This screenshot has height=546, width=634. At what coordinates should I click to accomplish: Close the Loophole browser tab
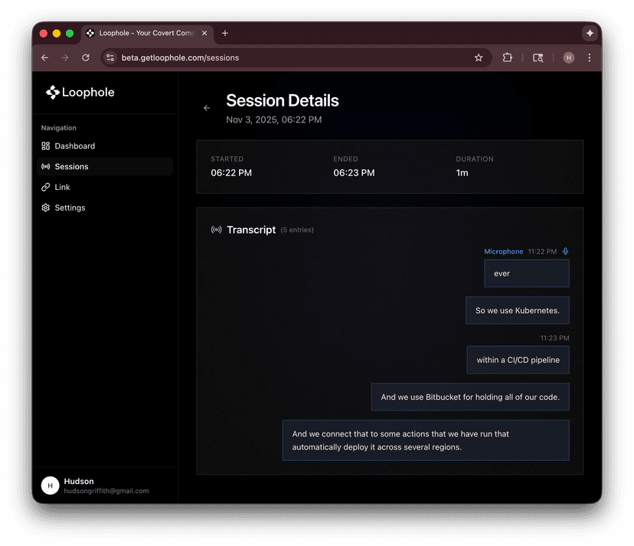[x=204, y=34]
